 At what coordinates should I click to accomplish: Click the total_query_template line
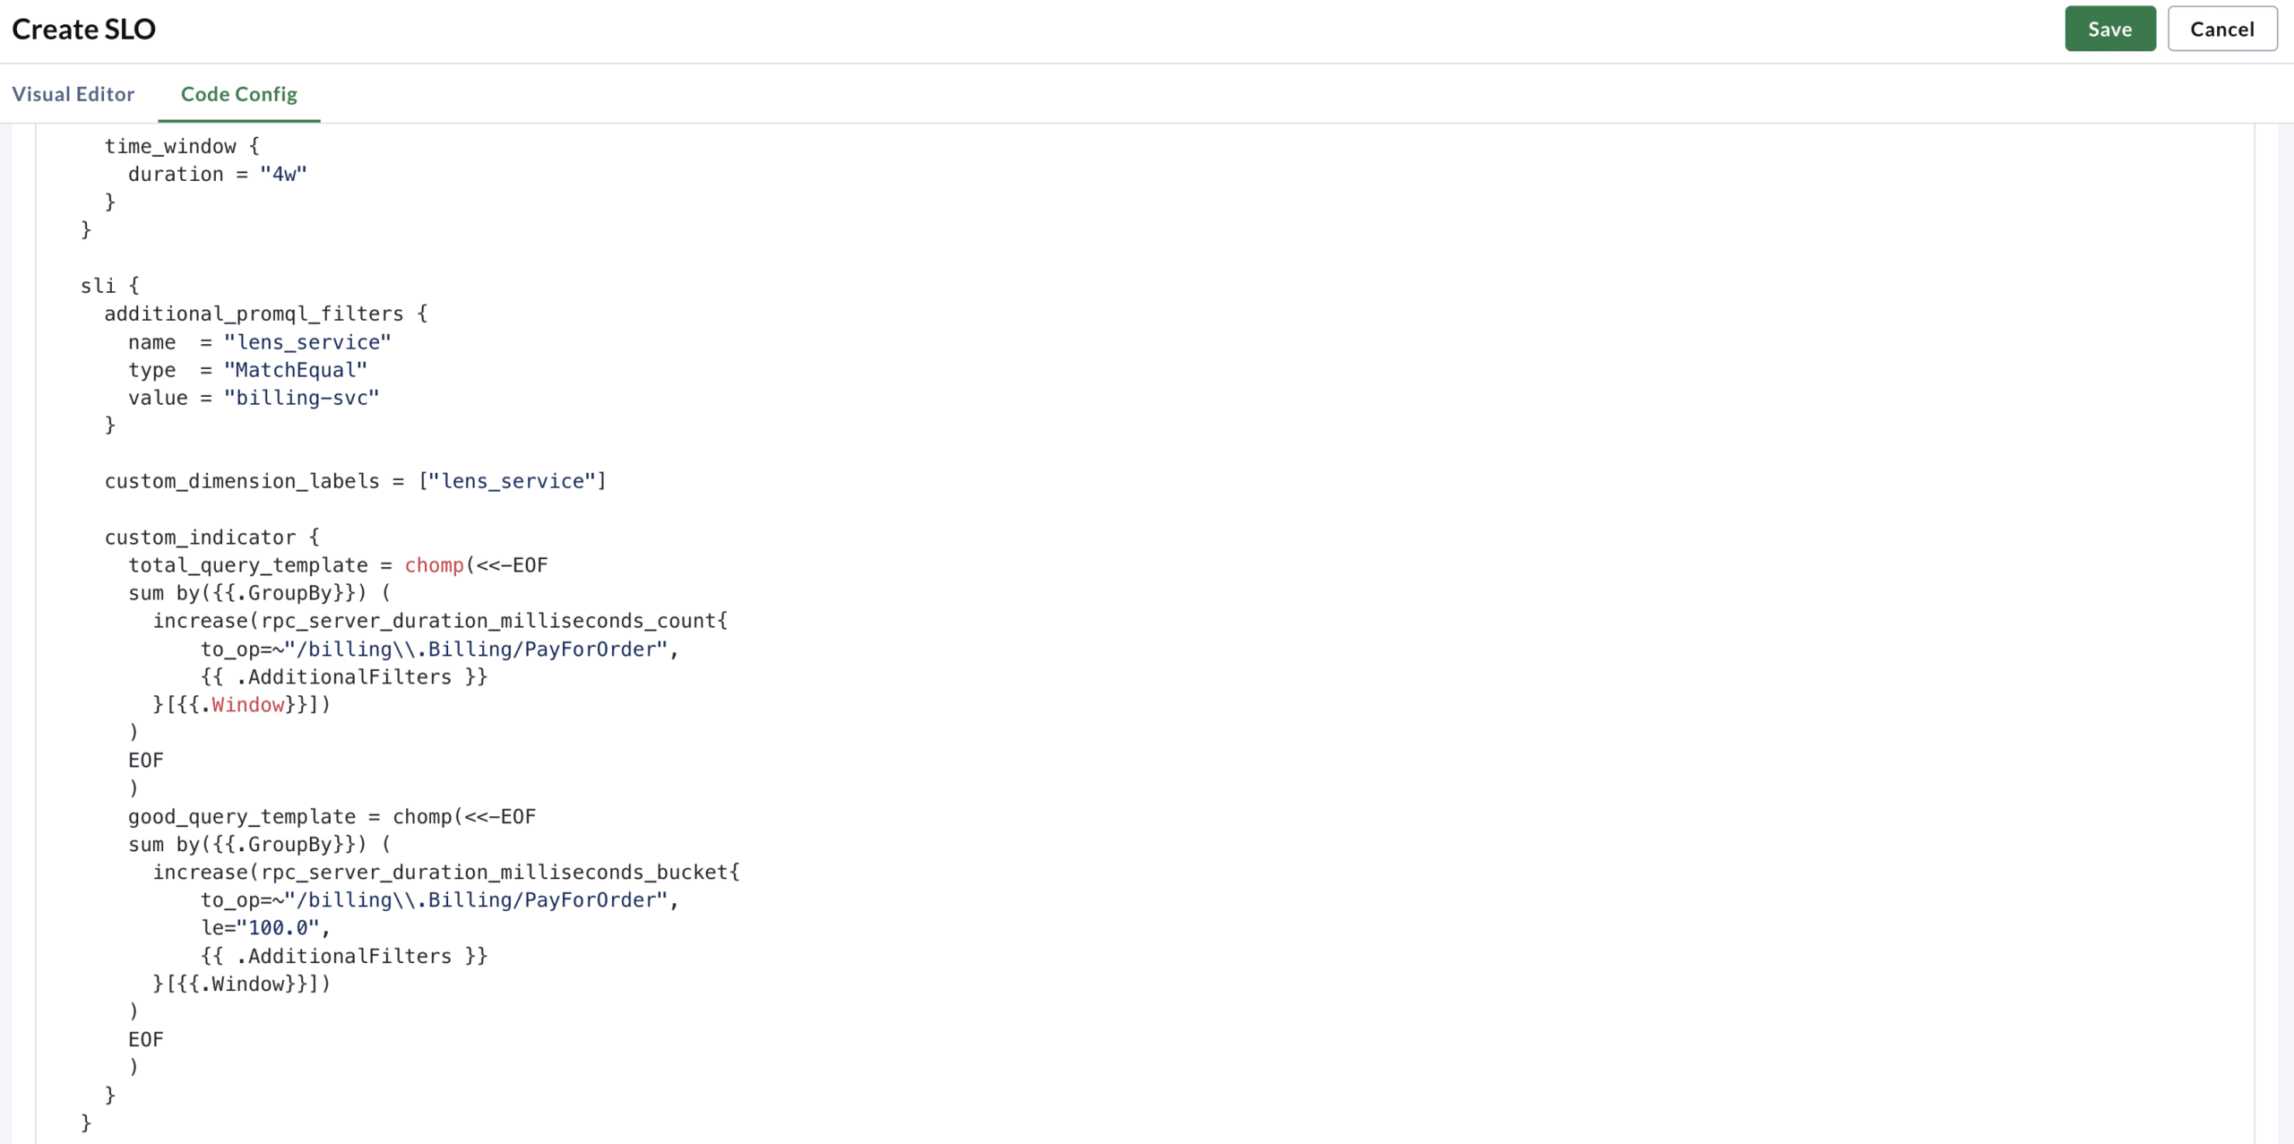coord(338,565)
